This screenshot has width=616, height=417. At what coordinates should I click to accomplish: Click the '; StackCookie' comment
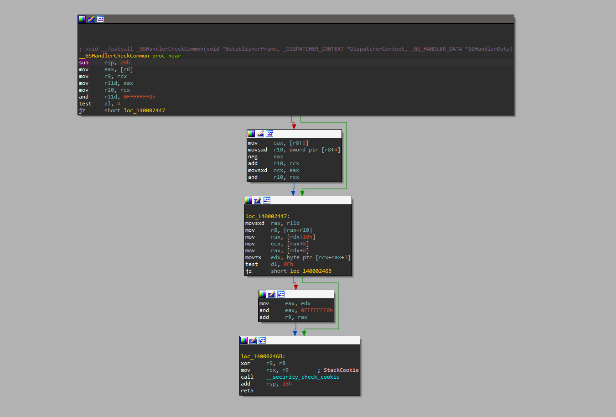(338, 370)
